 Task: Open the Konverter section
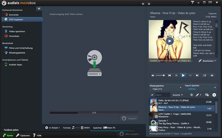point(14,14)
